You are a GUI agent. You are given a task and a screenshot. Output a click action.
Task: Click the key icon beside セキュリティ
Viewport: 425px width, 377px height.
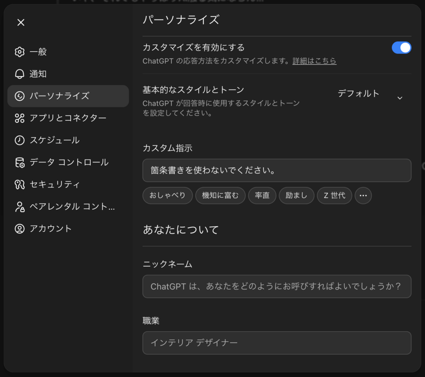coord(20,185)
